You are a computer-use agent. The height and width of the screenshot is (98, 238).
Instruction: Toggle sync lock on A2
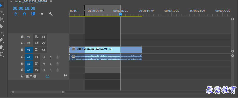click(37, 64)
